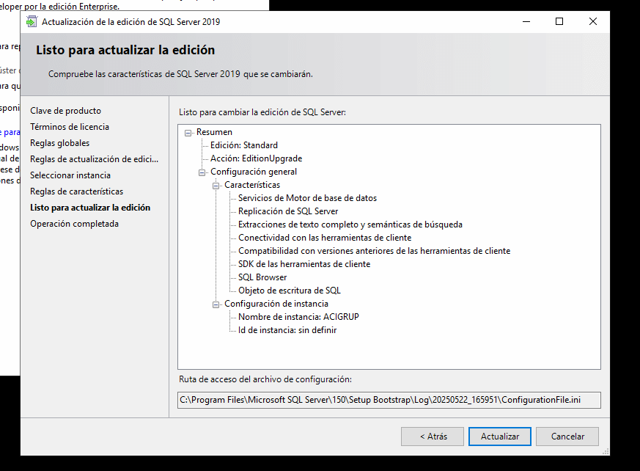The image size is (640, 471).
Task: Close the SQL Server setup window
Action: pyautogui.click(x=592, y=22)
